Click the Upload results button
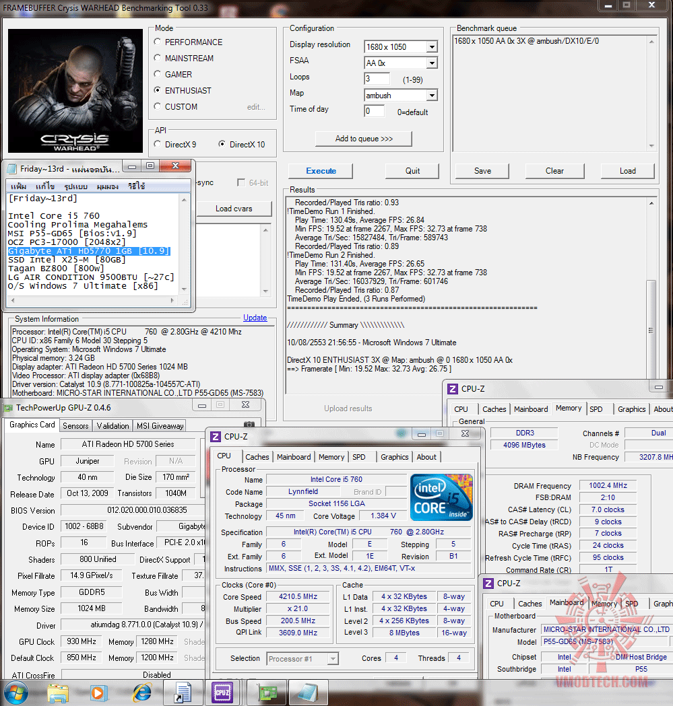This screenshot has width=673, height=706. click(348, 409)
